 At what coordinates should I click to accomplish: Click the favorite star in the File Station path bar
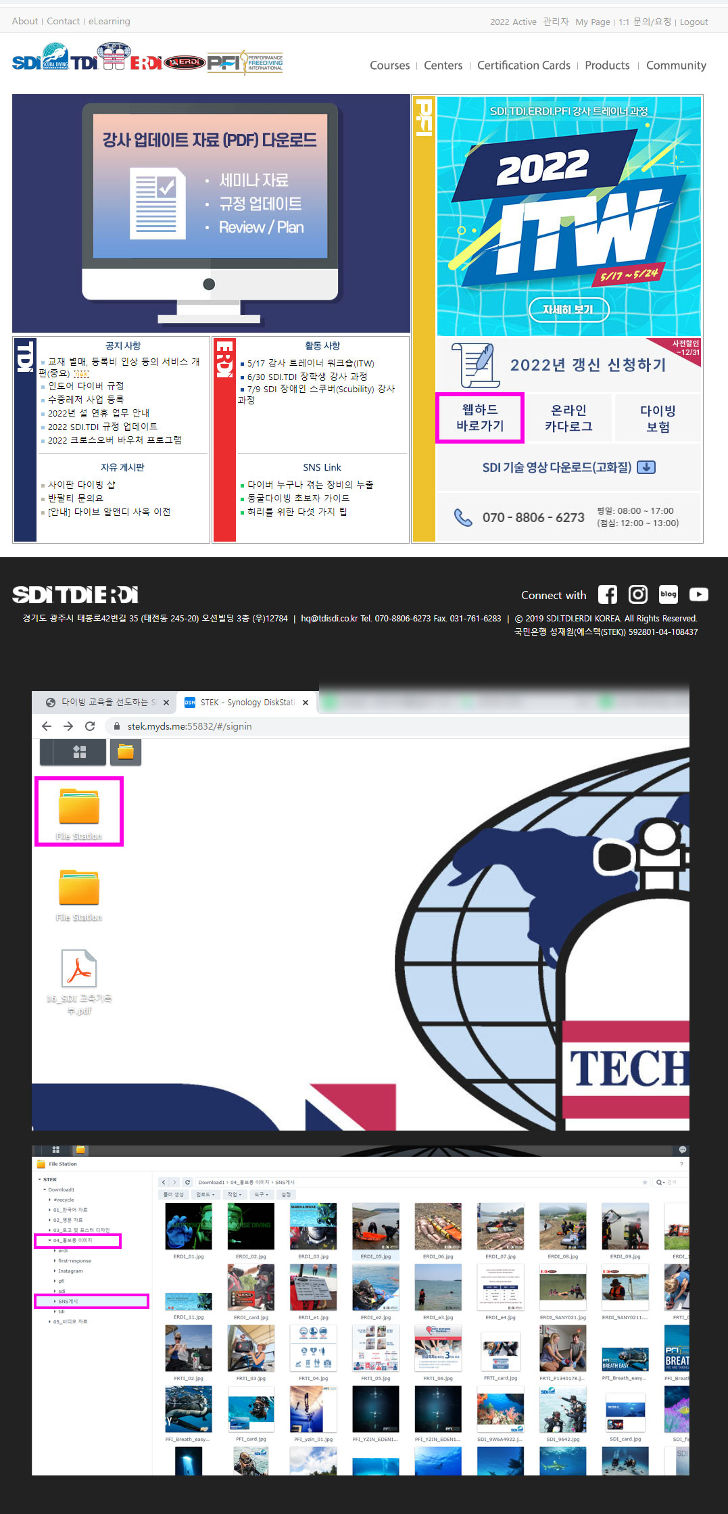click(x=645, y=1182)
